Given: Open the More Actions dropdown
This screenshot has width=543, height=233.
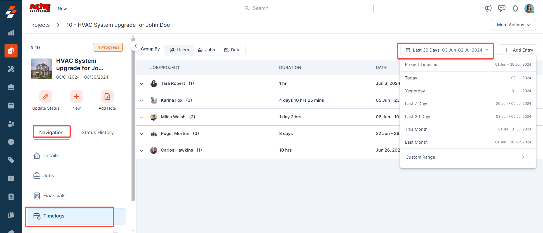Looking at the screenshot, I should (x=514, y=25).
